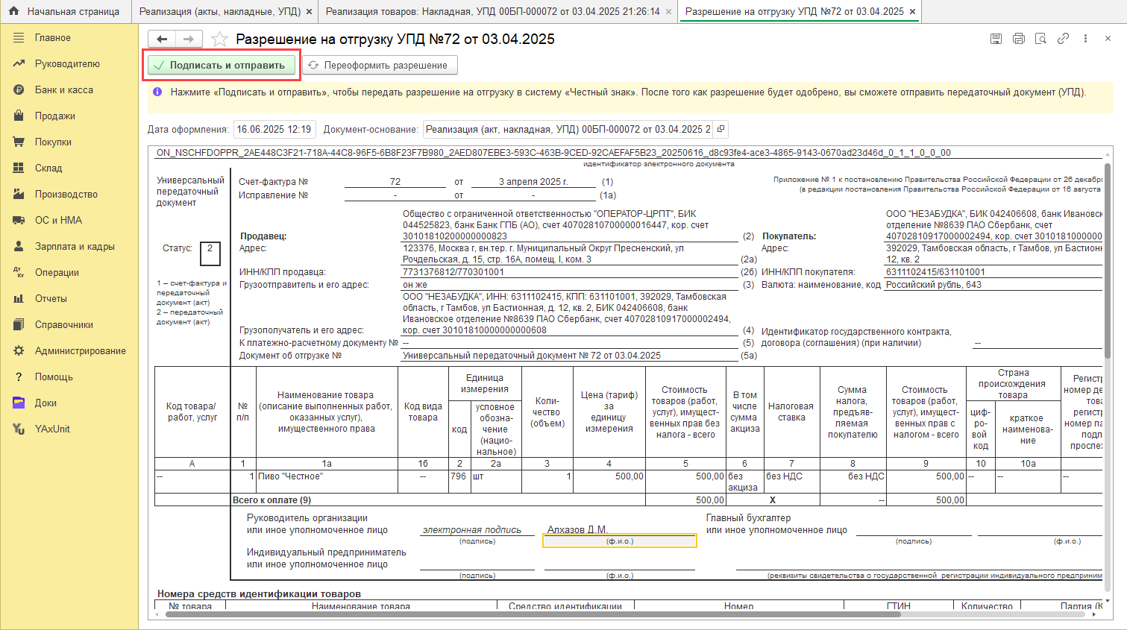The height and width of the screenshot is (630, 1127).
Task: Open Продажи shopping bag icon
Action: point(19,116)
